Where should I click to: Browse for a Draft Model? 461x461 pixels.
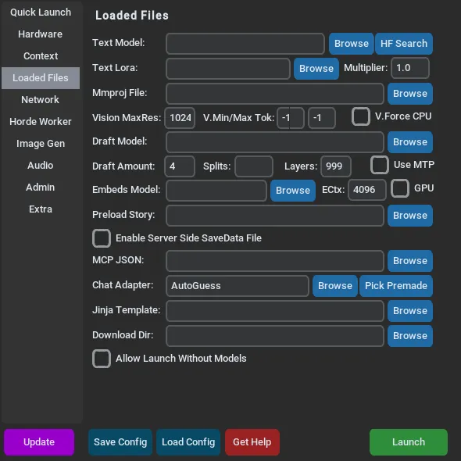410,142
